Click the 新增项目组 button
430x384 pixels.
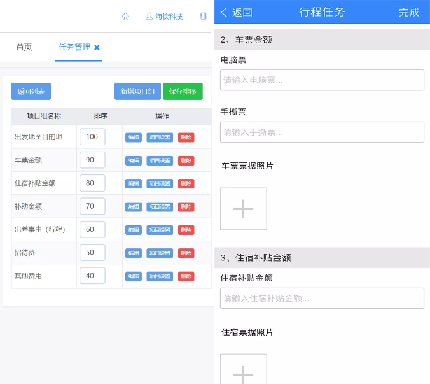pos(137,92)
